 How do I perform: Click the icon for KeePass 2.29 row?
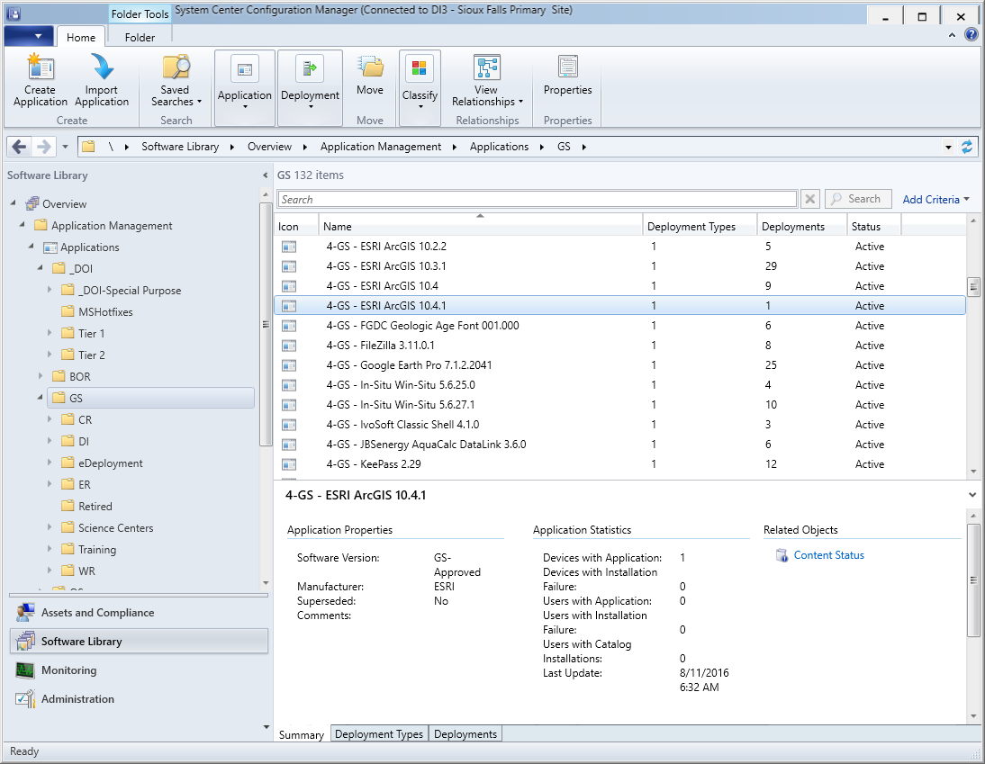pos(289,464)
